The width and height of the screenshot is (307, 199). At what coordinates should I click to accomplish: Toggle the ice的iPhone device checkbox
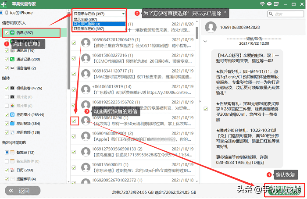pyautogui.click(x=1, y=13)
